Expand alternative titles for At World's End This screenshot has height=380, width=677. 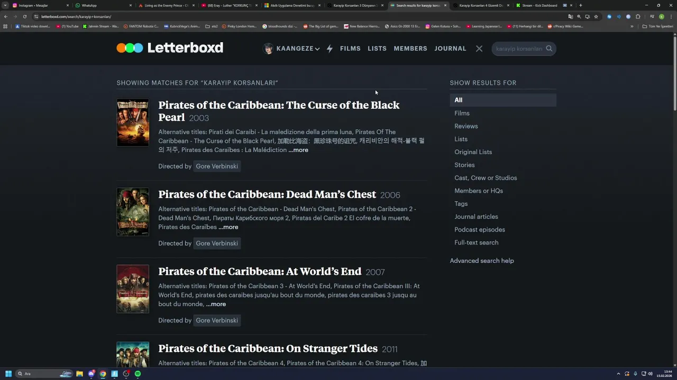(x=216, y=304)
